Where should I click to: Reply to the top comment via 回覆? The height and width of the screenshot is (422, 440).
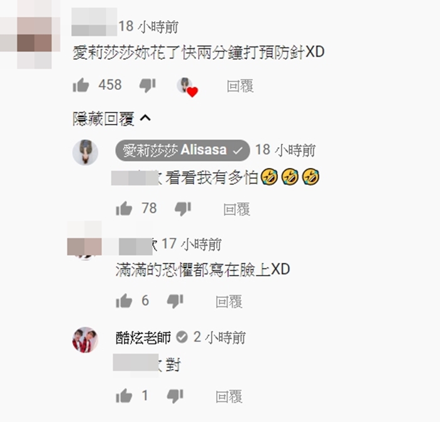coord(240,86)
